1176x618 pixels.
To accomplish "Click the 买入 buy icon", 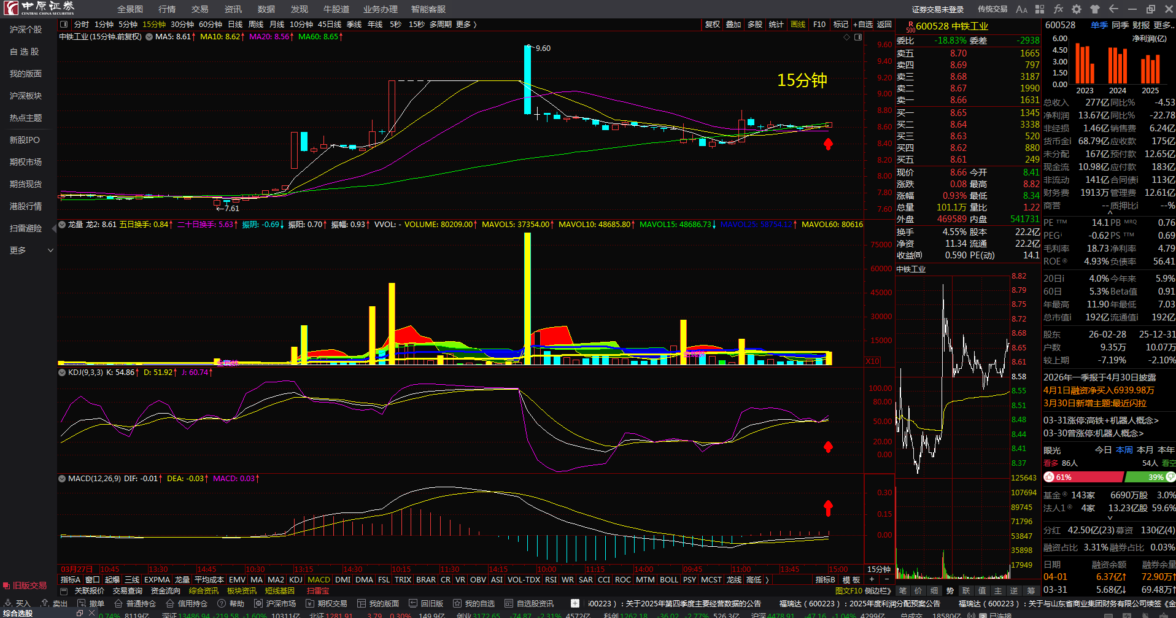I will point(8,603).
